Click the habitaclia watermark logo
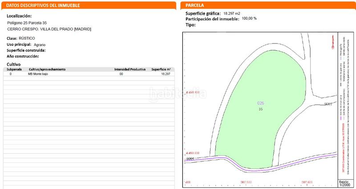Image resolution: width=356 pixels, height=189 pixels. [x=178, y=94]
